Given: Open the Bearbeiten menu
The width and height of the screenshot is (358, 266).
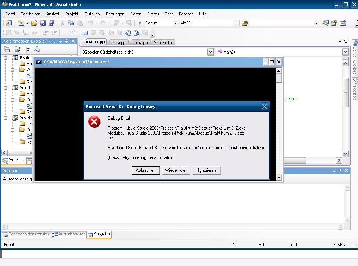Looking at the screenshot, I should coord(30,14).
